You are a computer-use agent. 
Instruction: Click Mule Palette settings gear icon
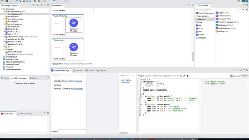click(247, 9)
